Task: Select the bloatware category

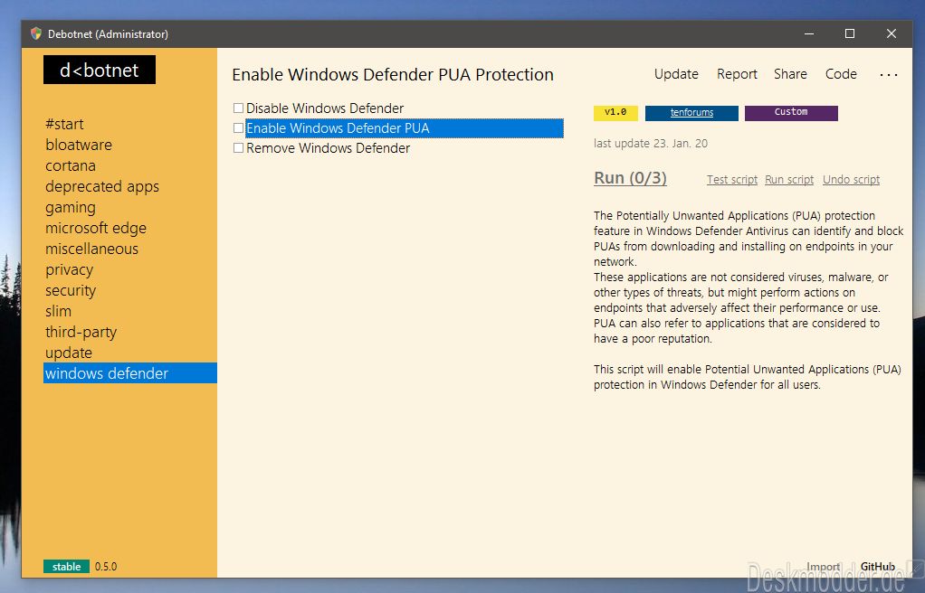Action: click(79, 145)
